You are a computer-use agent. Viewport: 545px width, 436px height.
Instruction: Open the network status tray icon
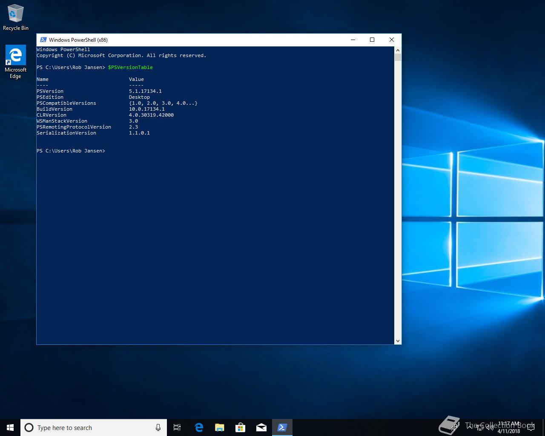coord(480,427)
